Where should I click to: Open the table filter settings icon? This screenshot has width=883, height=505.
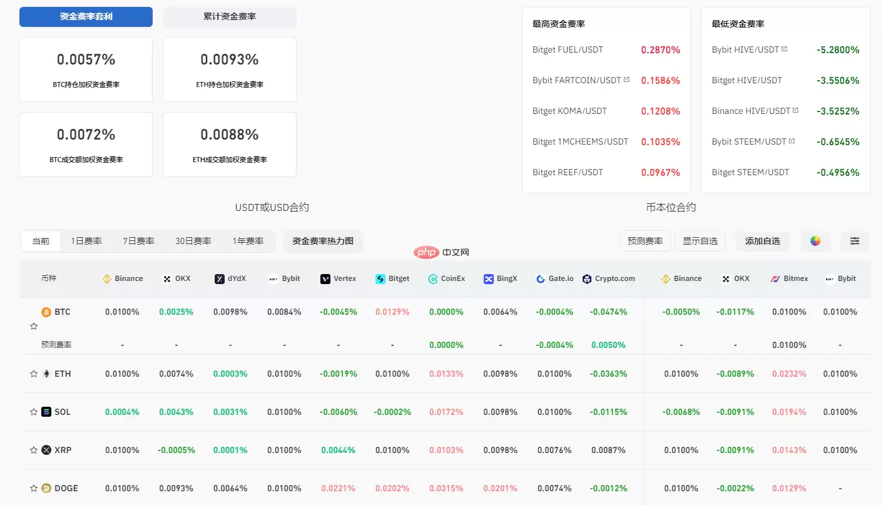point(854,241)
